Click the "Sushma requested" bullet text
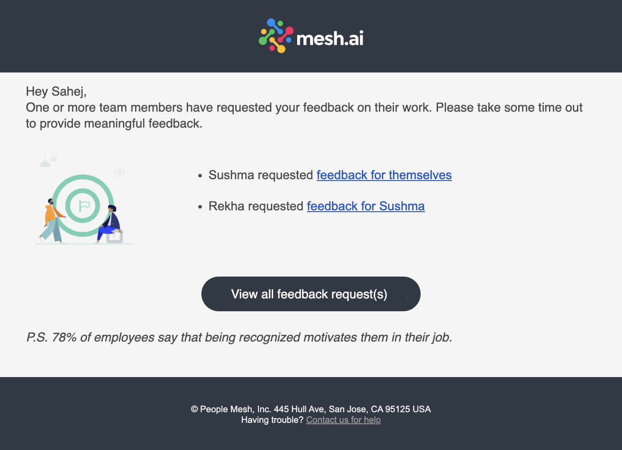 (x=261, y=175)
